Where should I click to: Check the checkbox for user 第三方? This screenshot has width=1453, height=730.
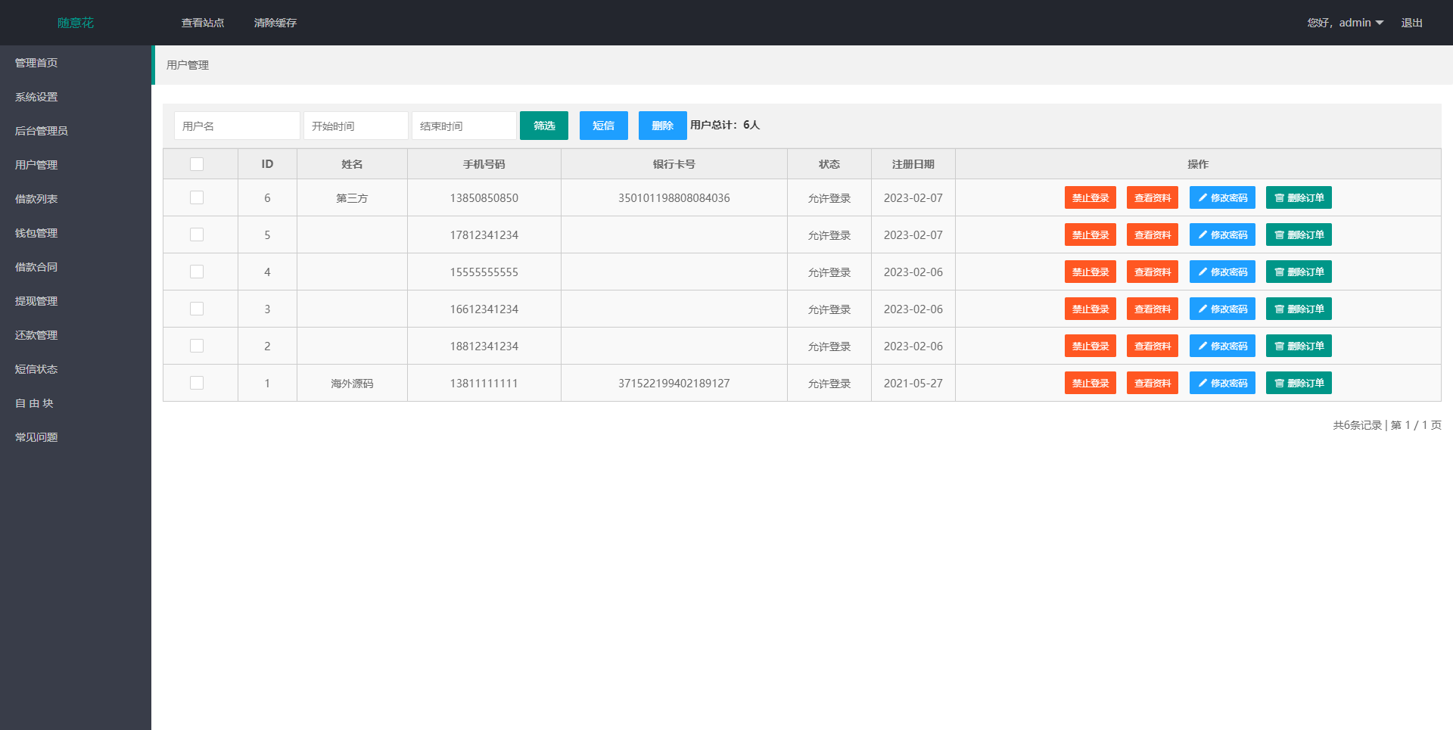pos(197,198)
